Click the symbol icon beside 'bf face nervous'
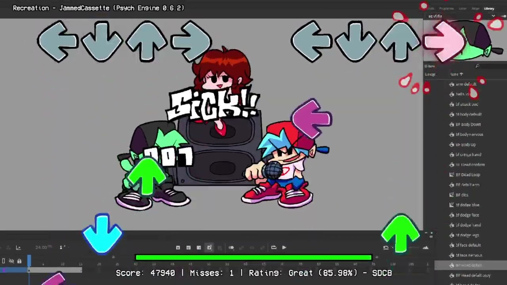 [x=452, y=255]
